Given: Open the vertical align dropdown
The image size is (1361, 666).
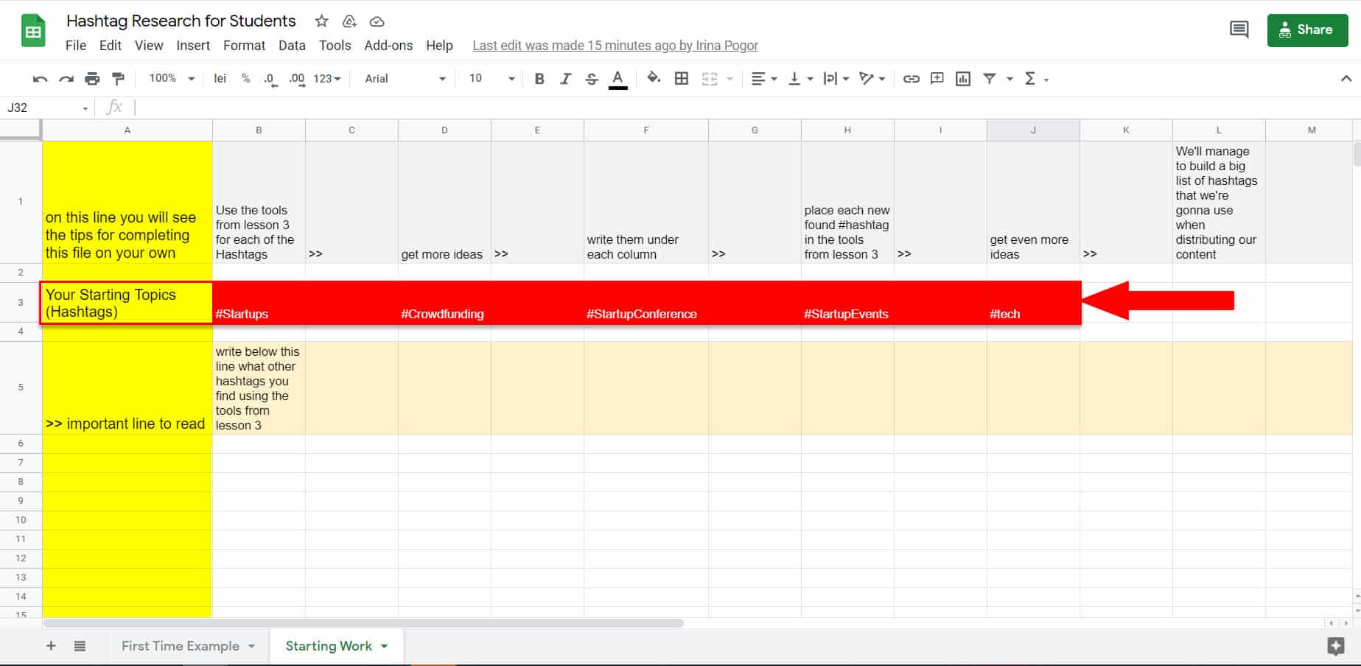Looking at the screenshot, I should pos(800,79).
